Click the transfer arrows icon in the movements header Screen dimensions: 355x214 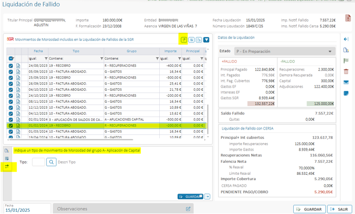pyautogui.click(x=183, y=40)
